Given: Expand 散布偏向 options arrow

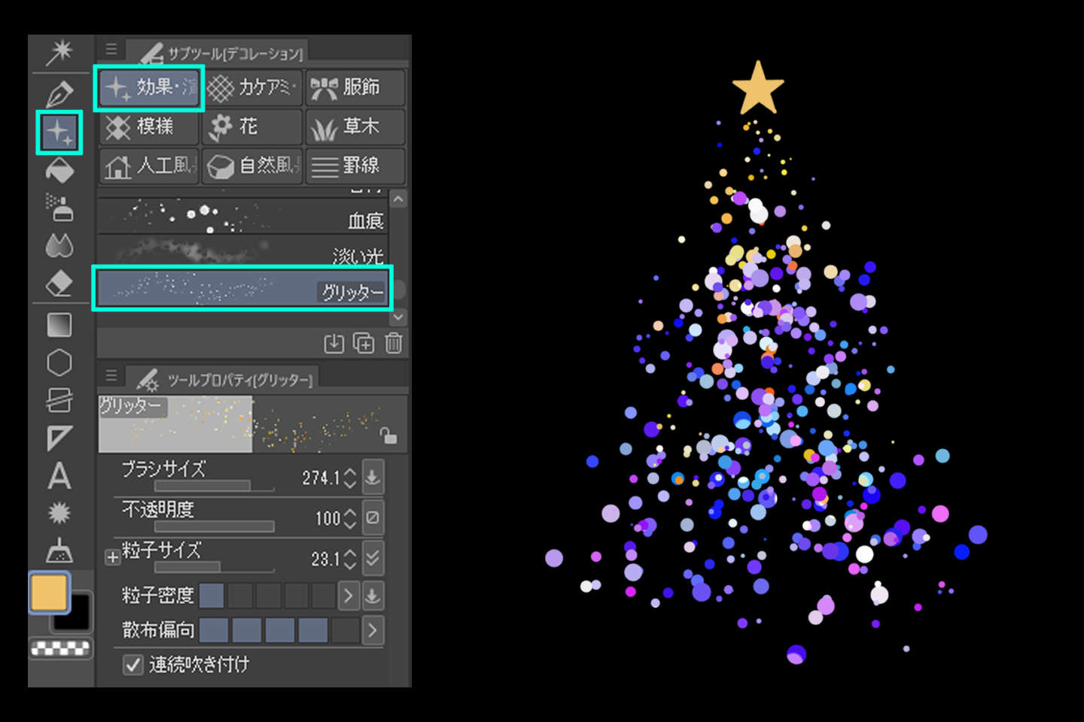Looking at the screenshot, I should point(372,630).
